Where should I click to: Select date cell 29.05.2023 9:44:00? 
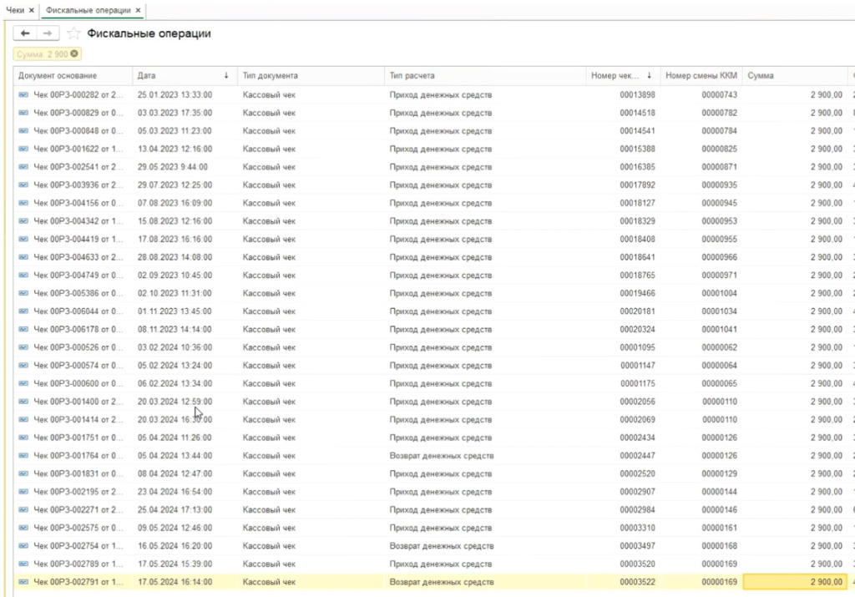[x=172, y=167]
